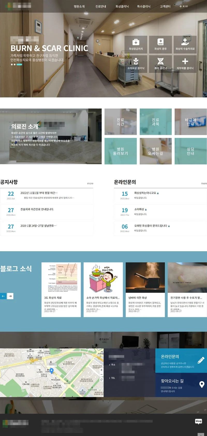The width and height of the screenshot is (207, 436).
Task: Open notice 찬솔외과 야간진료 안내입니다
Action: click(x=37, y=209)
